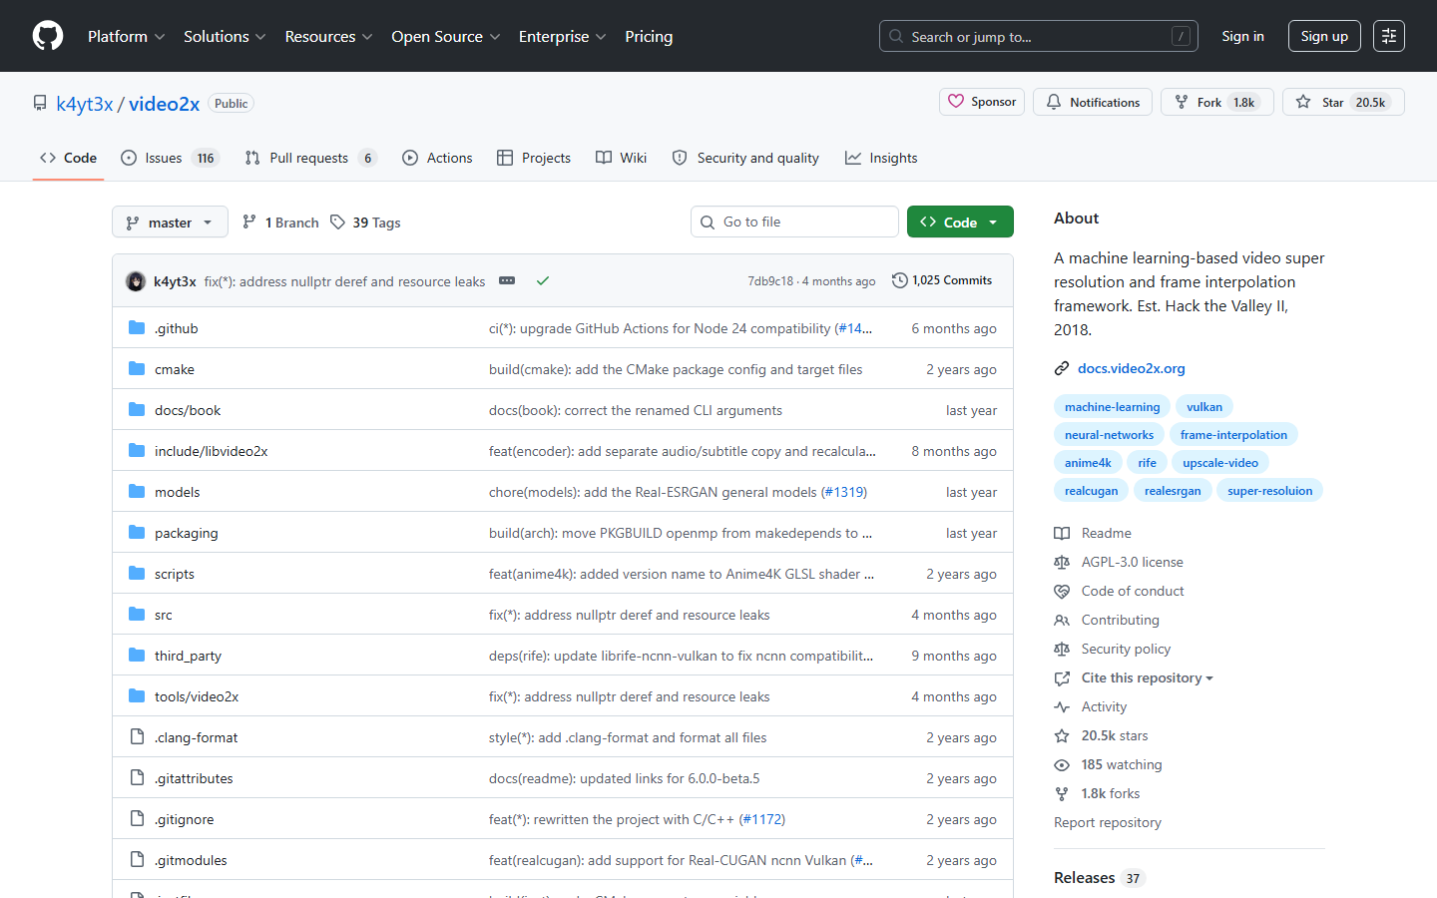The image size is (1437, 898).
Task: Fork the repository with Fork button
Action: point(1217,102)
